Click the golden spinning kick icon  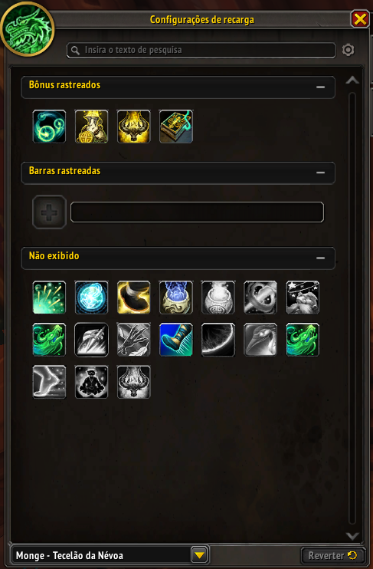pyautogui.click(x=134, y=298)
